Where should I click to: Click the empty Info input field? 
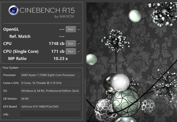tap(50, 114)
